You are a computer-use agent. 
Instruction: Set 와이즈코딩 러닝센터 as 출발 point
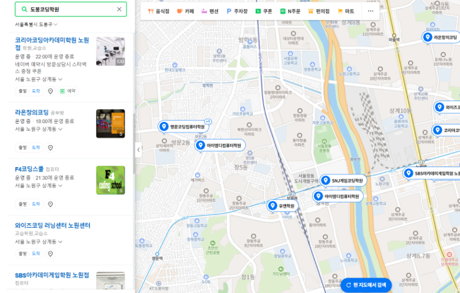[23, 254]
